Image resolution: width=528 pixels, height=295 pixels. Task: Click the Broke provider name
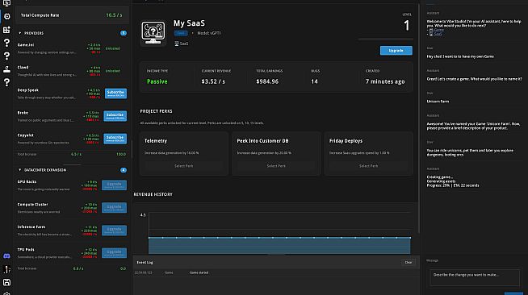click(23, 113)
